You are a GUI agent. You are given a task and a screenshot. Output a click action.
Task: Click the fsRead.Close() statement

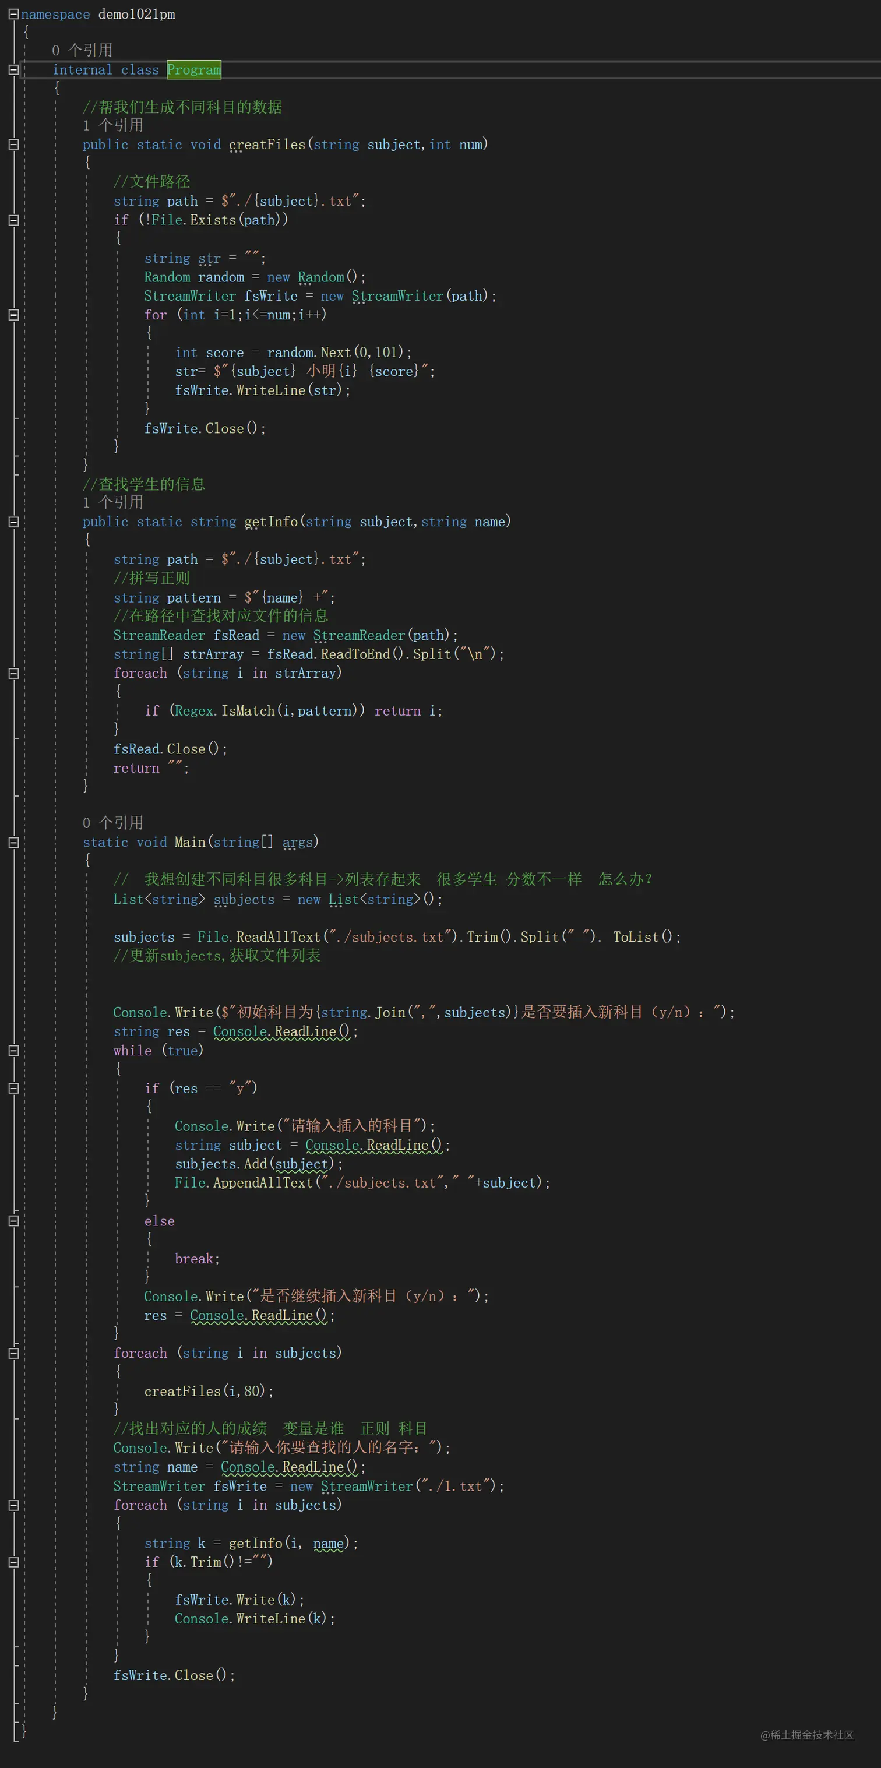coord(170,749)
